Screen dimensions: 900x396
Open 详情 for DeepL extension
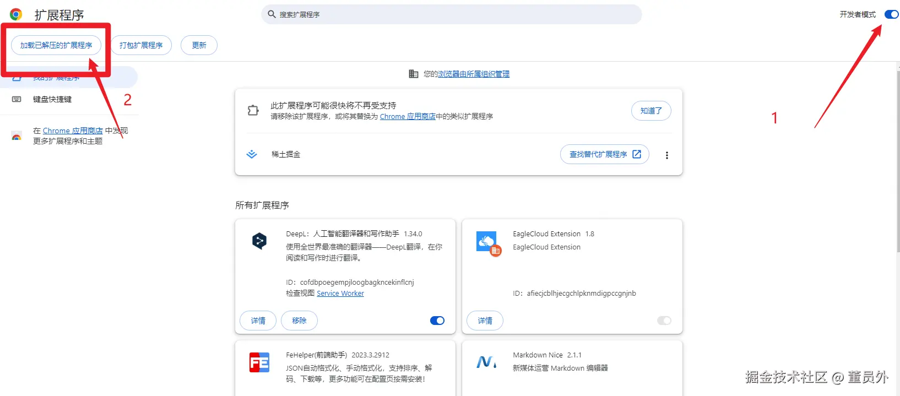pyautogui.click(x=258, y=321)
